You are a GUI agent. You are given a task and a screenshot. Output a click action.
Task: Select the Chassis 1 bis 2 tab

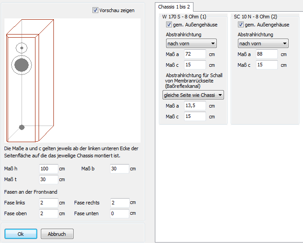(x=174, y=7)
